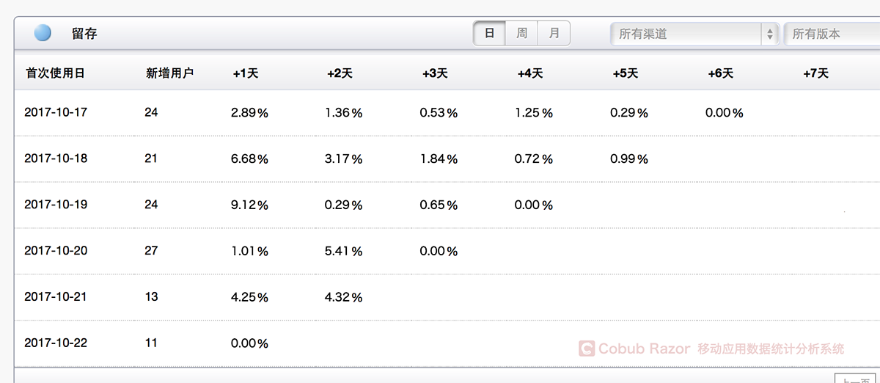
Task: Open the 所有渠道 channel dropdown
Action: [694, 34]
